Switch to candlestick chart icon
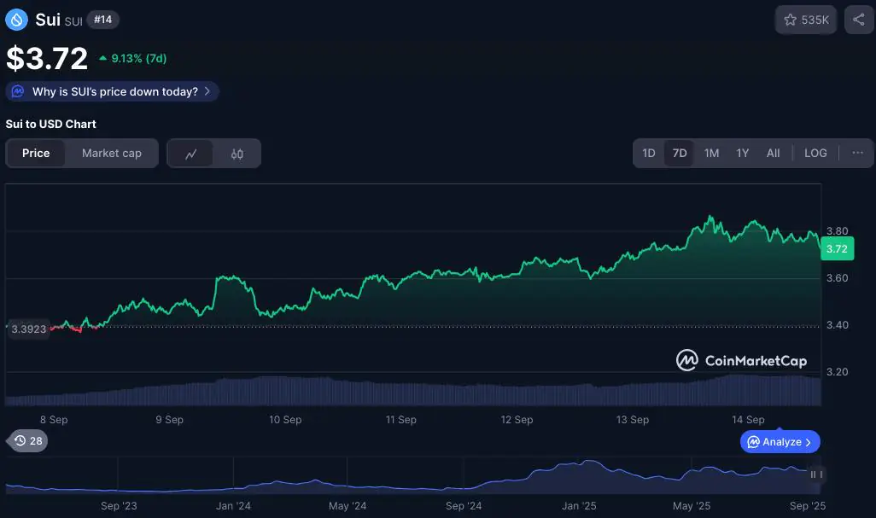Image resolution: width=876 pixels, height=518 pixels. click(x=237, y=154)
